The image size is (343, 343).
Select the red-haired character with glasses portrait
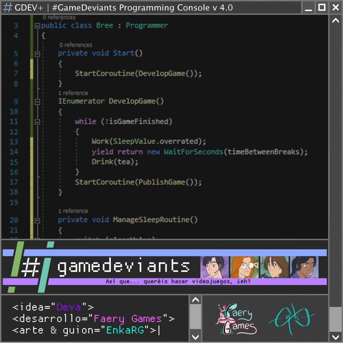pyautogui.click(x=244, y=267)
